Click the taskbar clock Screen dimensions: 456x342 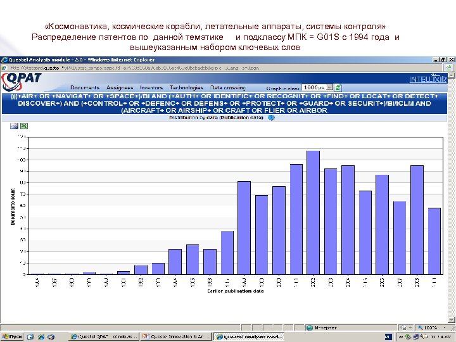tap(441, 337)
